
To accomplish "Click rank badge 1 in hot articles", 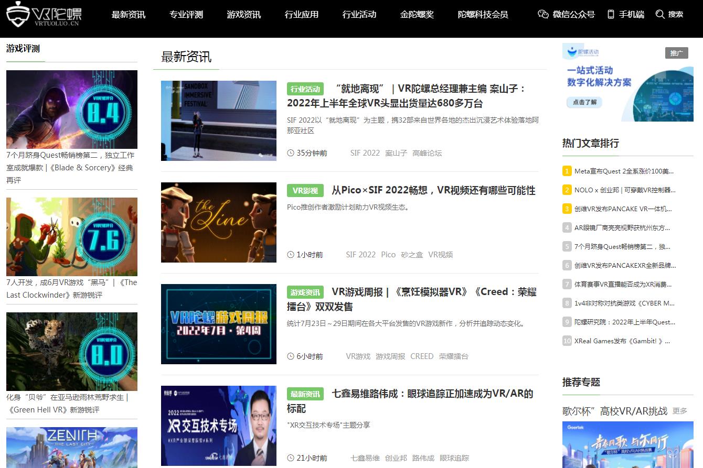I will [x=567, y=171].
